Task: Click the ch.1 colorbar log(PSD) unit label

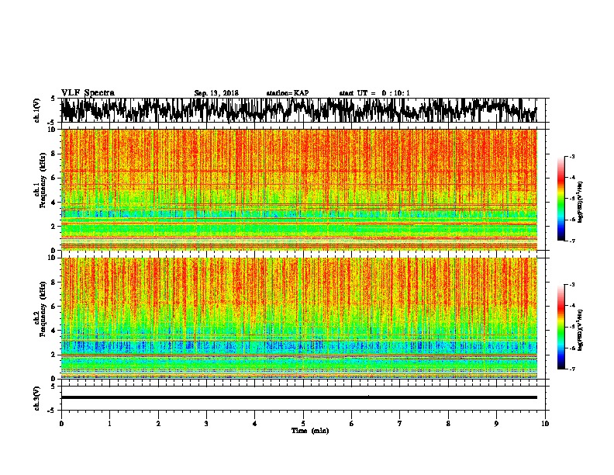Action: [x=581, y=203]
